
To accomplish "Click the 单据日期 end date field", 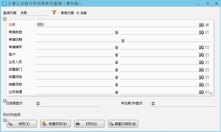I will point(169,40).
